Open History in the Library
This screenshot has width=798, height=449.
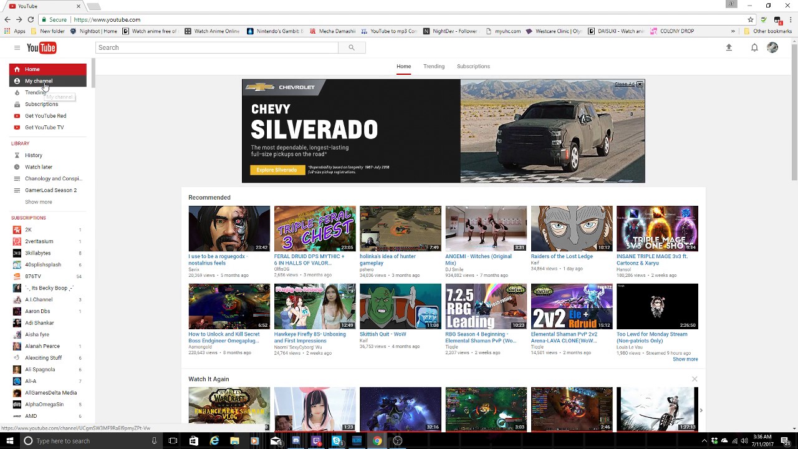(47, 155)
